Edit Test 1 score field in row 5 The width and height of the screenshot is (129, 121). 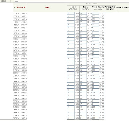(71, 25)
